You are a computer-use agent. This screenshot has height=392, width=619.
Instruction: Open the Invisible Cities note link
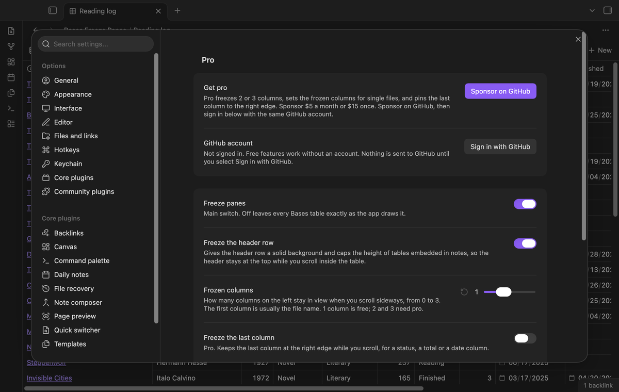click(50, 378)
